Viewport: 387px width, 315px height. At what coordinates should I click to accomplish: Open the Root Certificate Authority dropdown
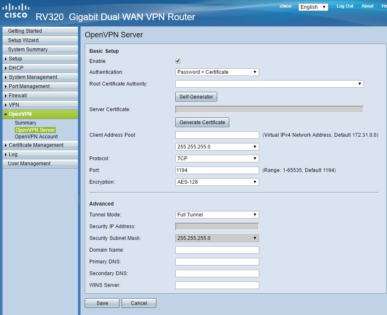click(x=269, y=84)
